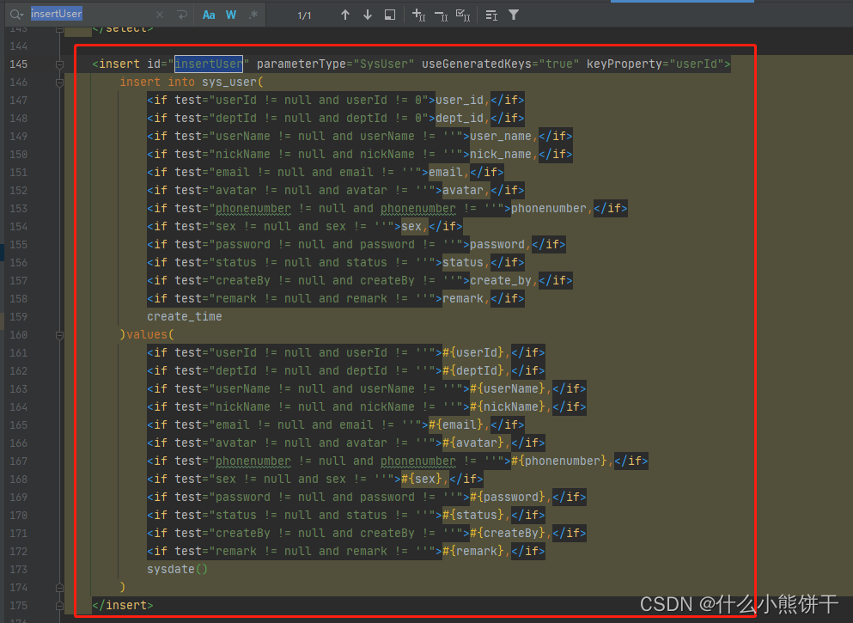Collapse fold marker at line 160
This screenshot has width=853, height=623.
pyautogui.click(x=60, y=335)
